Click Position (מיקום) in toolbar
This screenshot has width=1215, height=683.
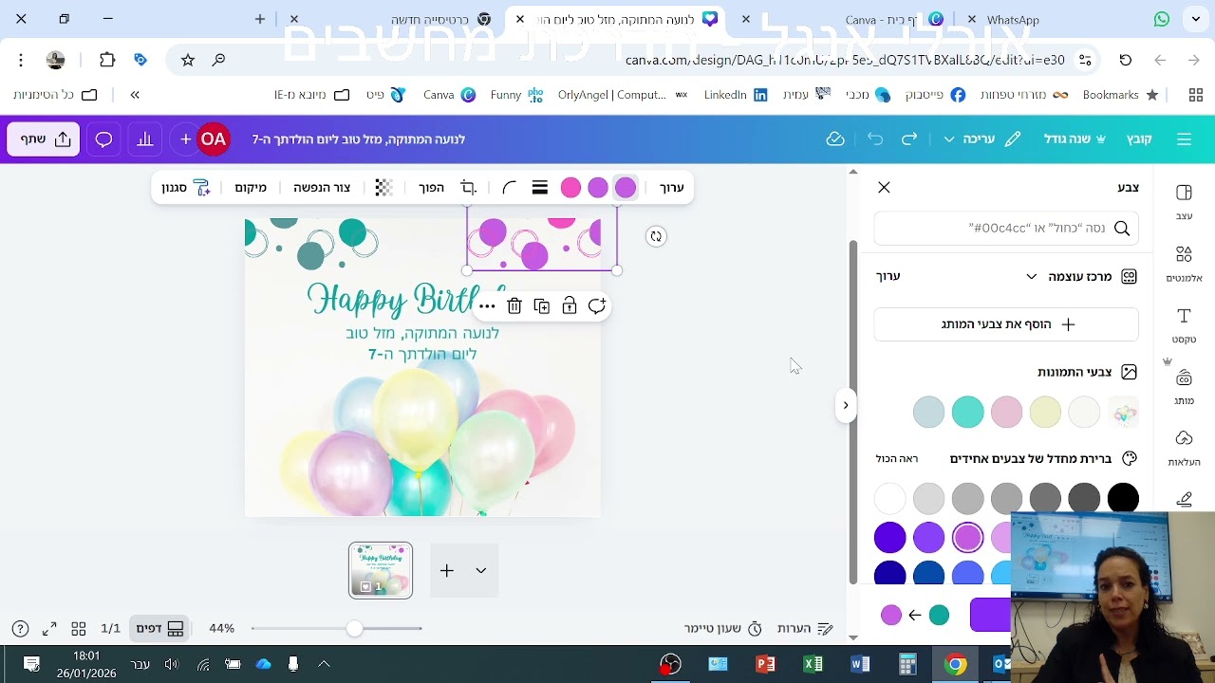click(251, 188)
